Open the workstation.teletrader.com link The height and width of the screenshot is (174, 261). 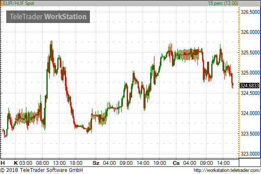[x=227, y=170]
